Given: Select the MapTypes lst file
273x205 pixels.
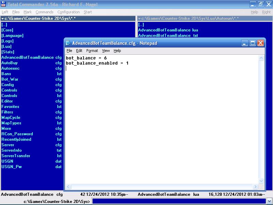Looking at the screenshot, I should (x=31, y=123).
